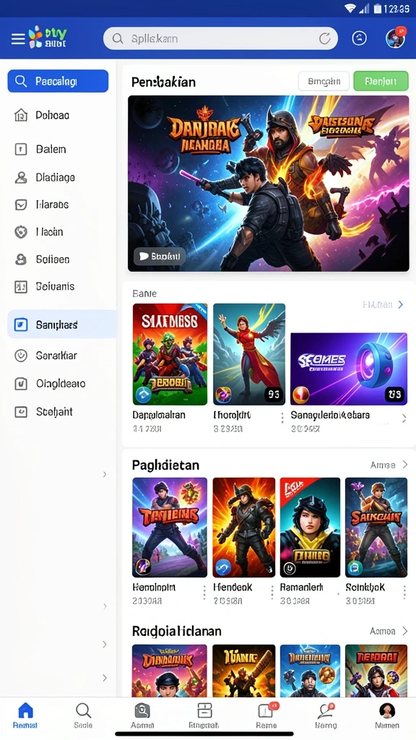
Task: Click the refresh icon in search bar
Action: 324,39
